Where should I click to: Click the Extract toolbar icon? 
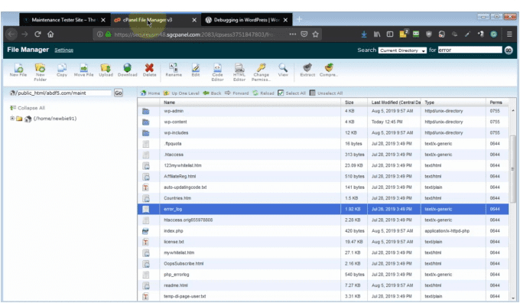(x=307, y=70)
